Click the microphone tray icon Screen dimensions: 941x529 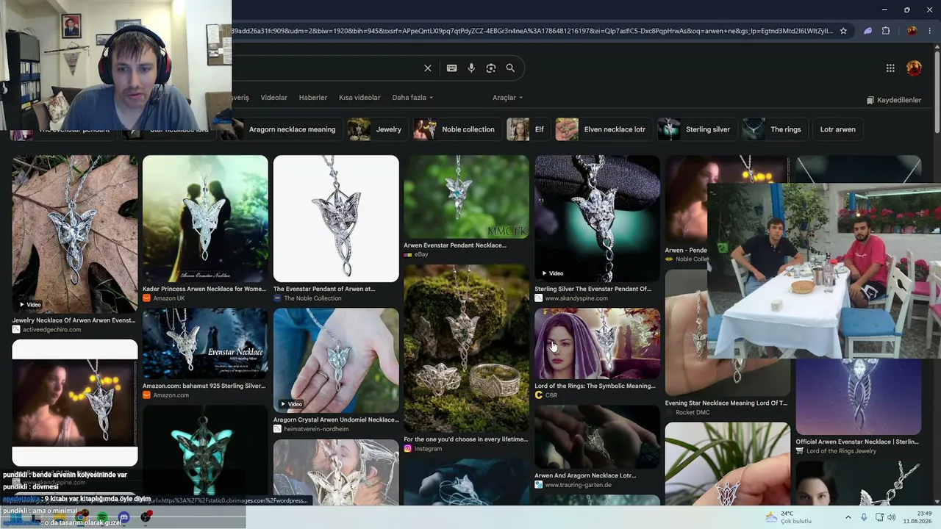pos(864,517)
